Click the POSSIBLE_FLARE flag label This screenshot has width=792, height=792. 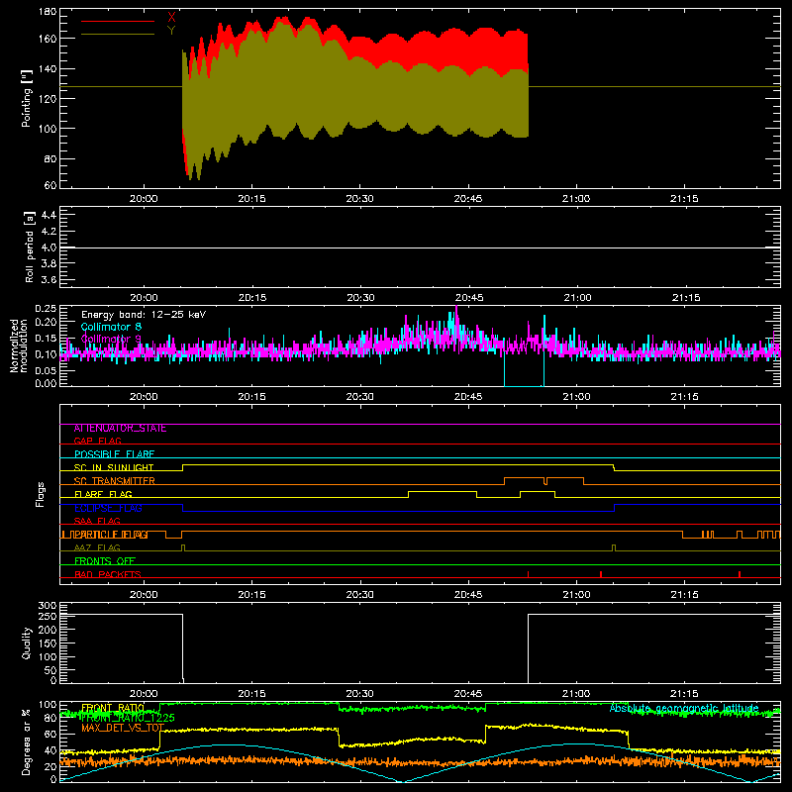(114, 454)
